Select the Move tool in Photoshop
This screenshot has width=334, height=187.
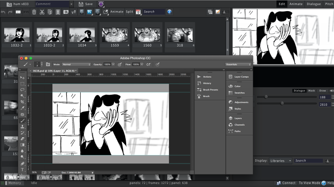click(22, 78)
